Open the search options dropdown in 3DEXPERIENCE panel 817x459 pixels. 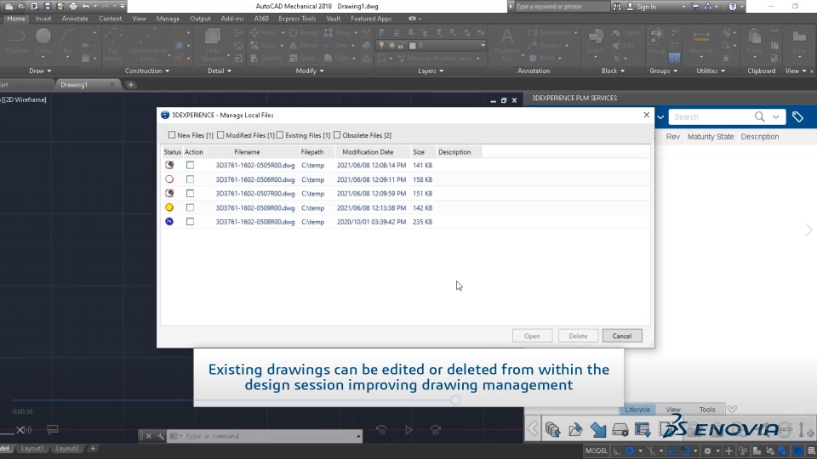coord(776,117)
